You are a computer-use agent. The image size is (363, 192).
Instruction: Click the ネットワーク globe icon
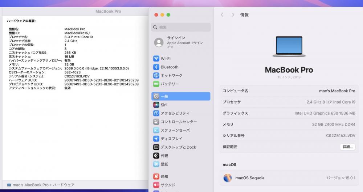coord(156,75)
